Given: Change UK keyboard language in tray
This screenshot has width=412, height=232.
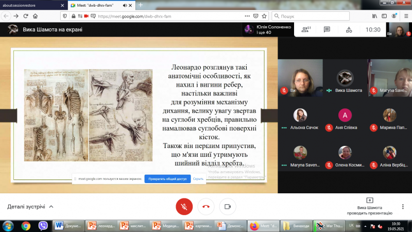Looking at the screenshot, I should coord(351,225).
